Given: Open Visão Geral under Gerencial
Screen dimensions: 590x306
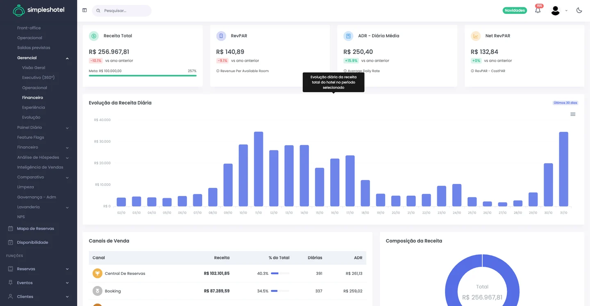Looking at the screenshot, I should [x=34, y=68].
